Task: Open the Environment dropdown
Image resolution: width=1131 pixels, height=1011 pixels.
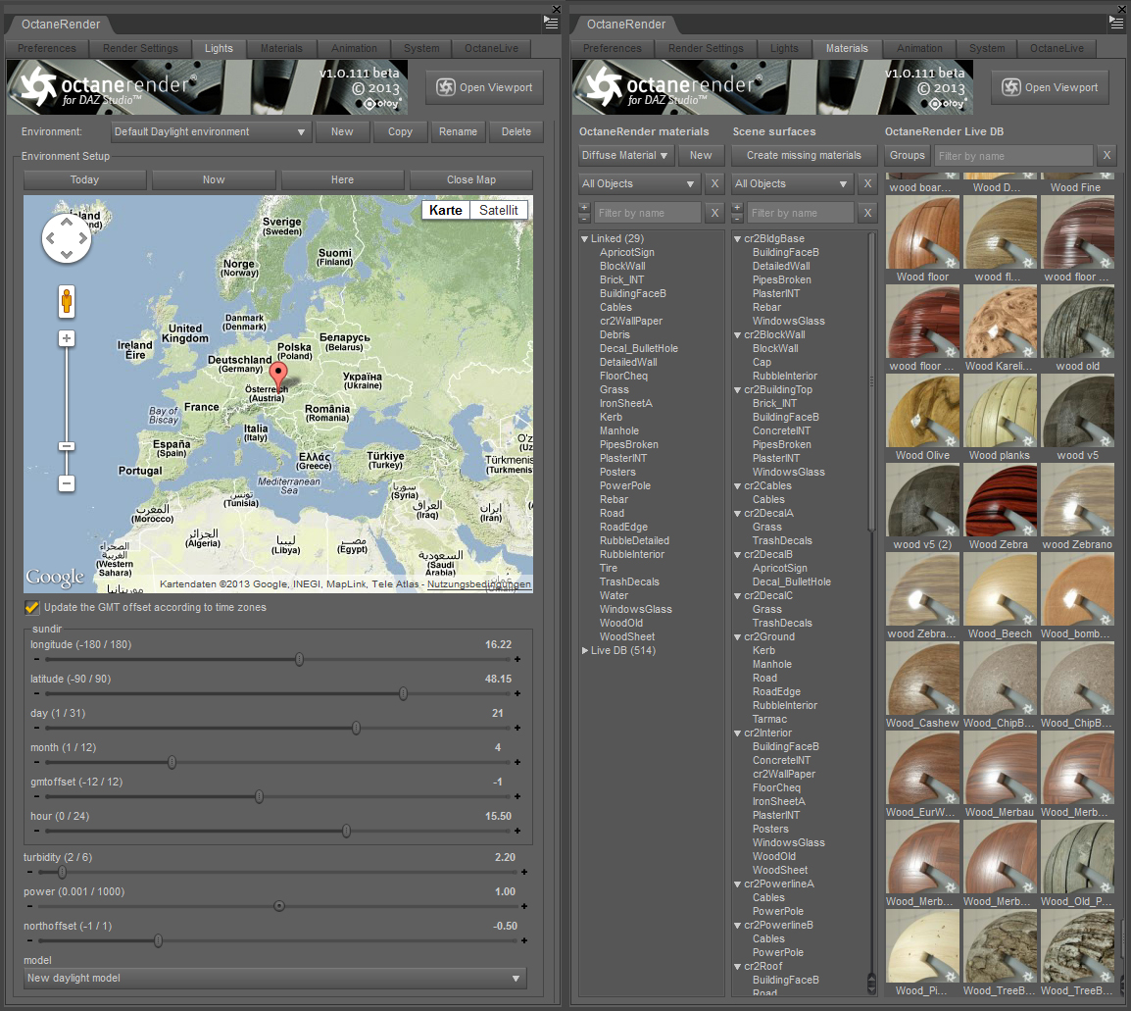Action: (211, 132)
